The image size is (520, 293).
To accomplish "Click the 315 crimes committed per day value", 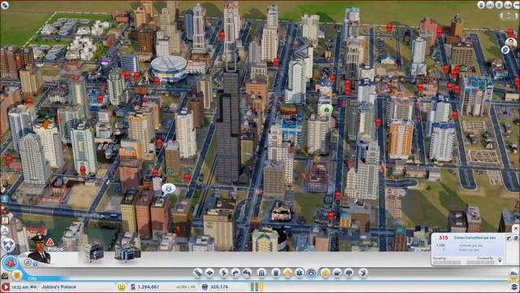I will 444,238.
